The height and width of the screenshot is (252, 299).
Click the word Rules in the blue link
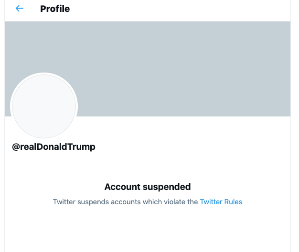pyautogui.click(x=233, y=202)
